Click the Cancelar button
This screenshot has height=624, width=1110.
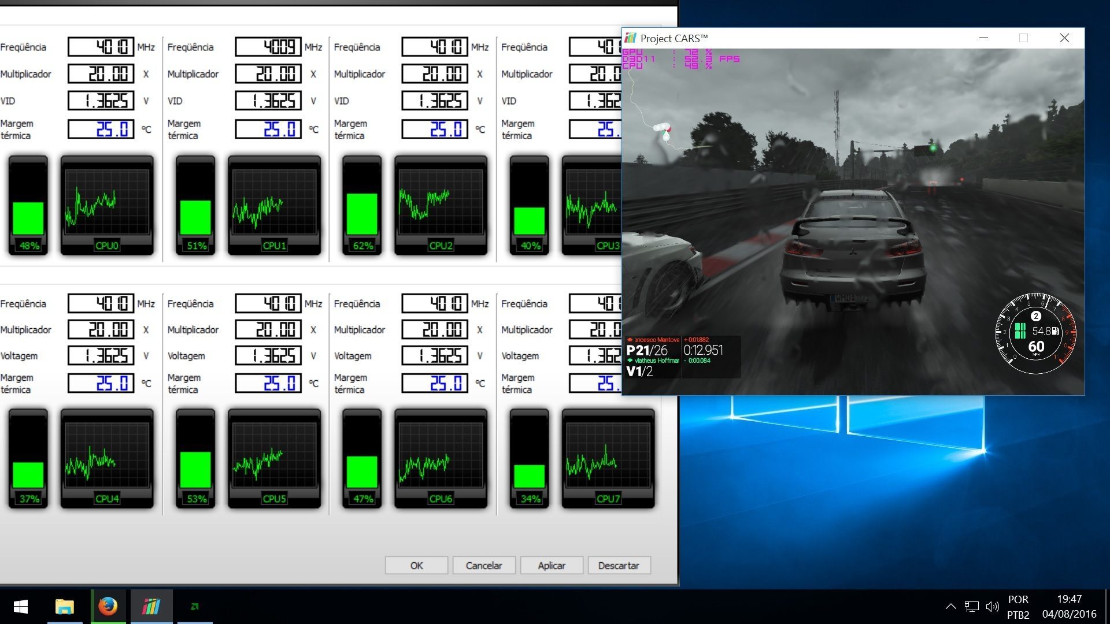pyautogui.click(x=484, y=566)
